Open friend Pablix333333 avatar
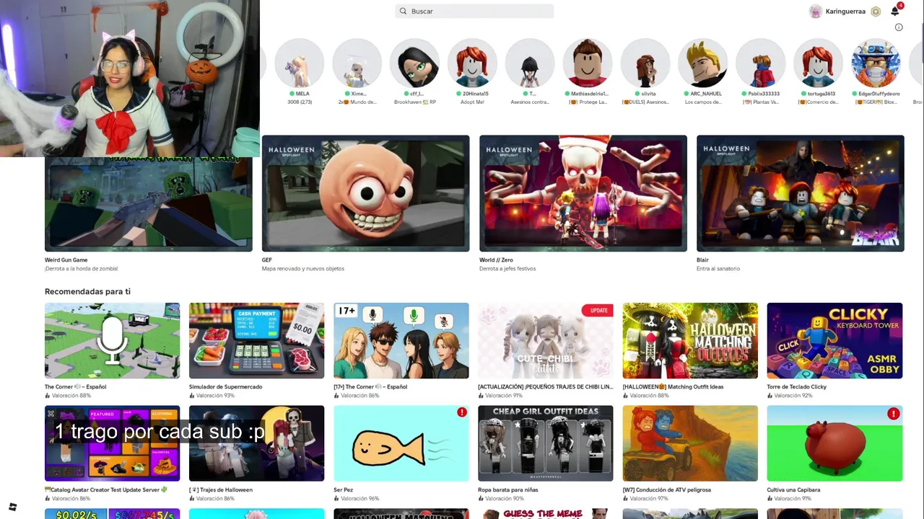This screenshot has width=924, height=519. coord(761,63)
